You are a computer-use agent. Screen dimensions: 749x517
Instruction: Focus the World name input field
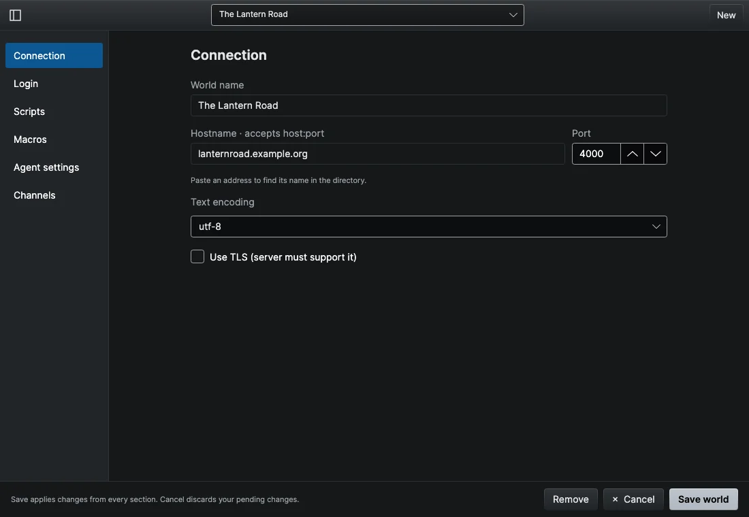[x=428, y=105]
